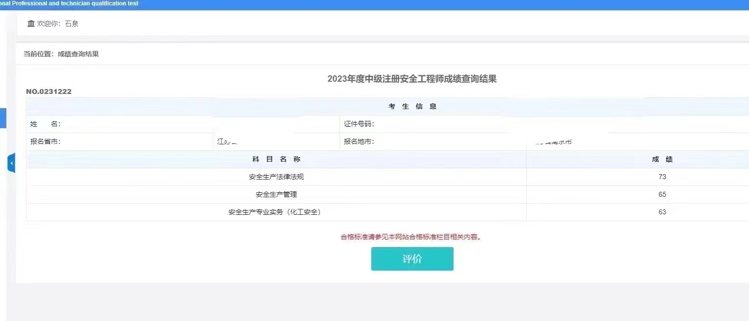Image resolution: width=749 pixels, height=321 pixels.
Task: Select the subject 安全生产专业实务（化工安全）
Action: [276, 212]
